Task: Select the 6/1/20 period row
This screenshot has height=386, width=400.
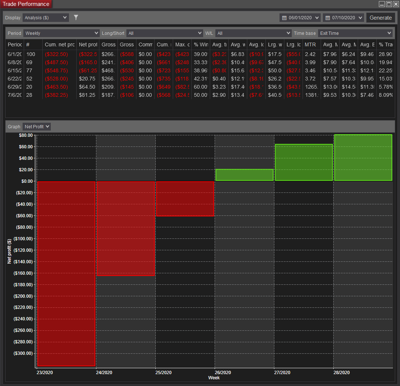Action: 200,54
